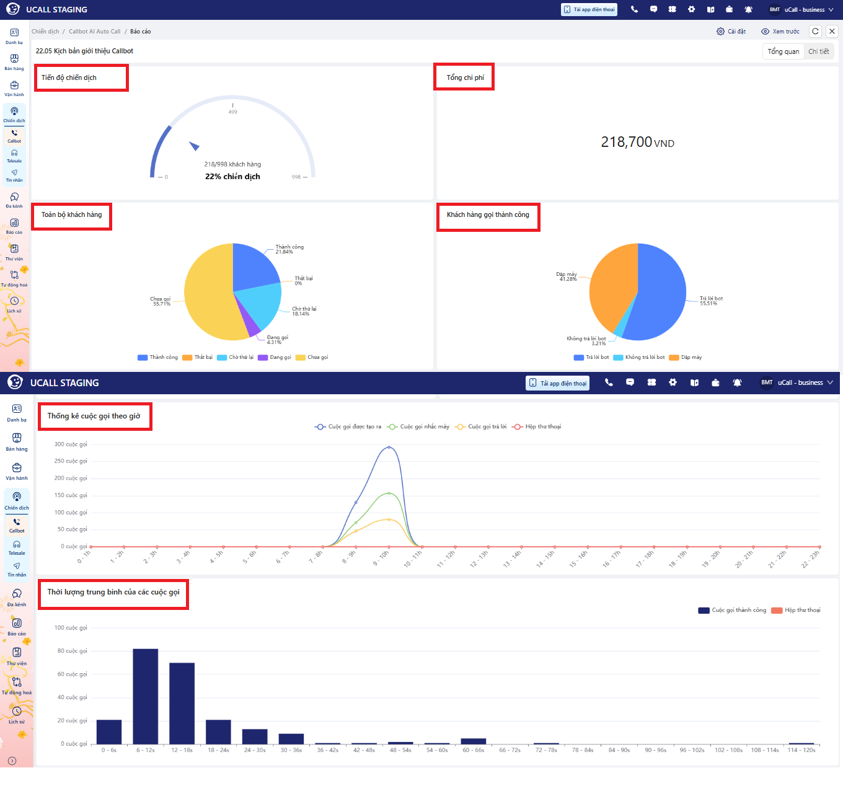The height and width of the screenshot is (786, 843).
Task: Open the wallet icon in upper header
Action: 729,9
